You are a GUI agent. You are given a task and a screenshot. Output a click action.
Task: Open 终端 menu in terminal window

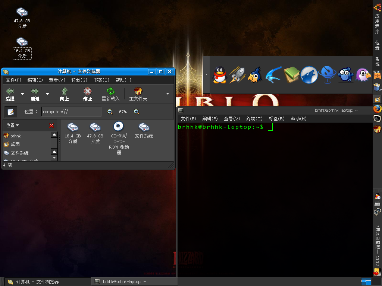[x=254, y=119]
